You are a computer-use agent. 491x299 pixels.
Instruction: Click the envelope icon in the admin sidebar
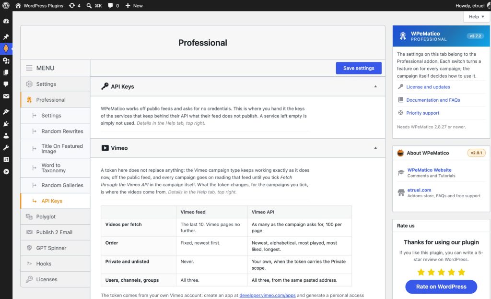tap(6, 96)
